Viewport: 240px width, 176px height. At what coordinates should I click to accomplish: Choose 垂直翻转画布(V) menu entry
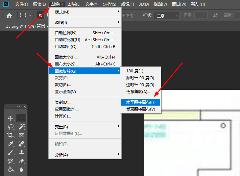[x=140, y=109]
